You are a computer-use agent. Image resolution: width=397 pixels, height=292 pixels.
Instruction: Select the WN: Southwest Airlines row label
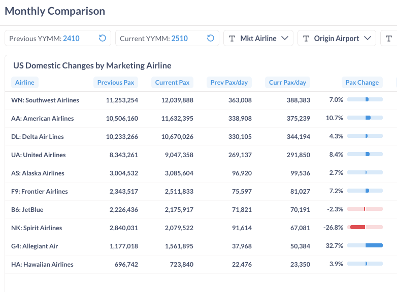(45, 100)
